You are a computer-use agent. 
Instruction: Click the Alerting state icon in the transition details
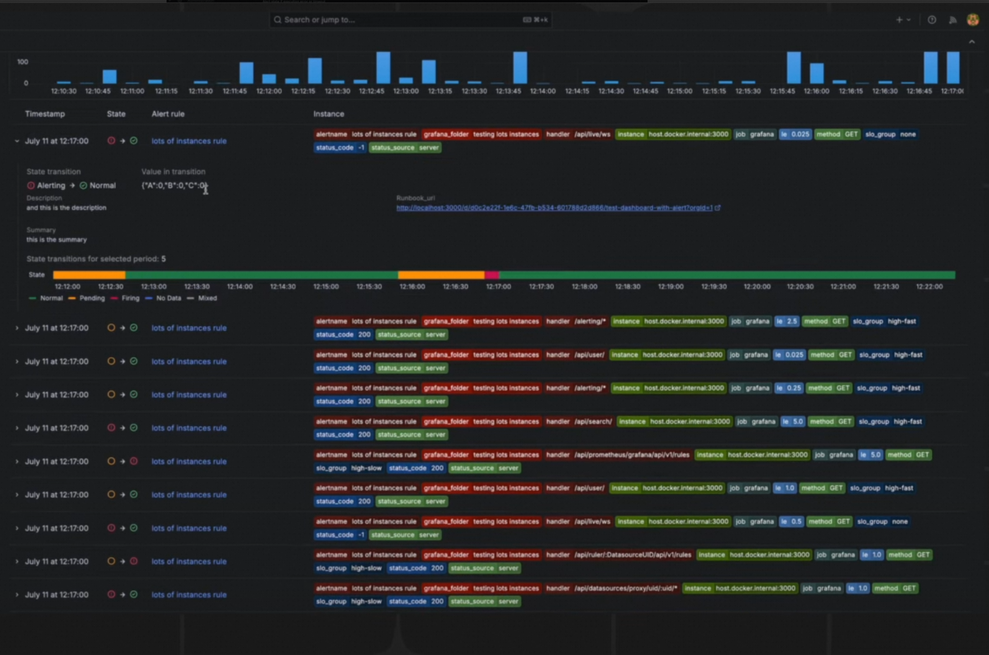coord(31,186)
